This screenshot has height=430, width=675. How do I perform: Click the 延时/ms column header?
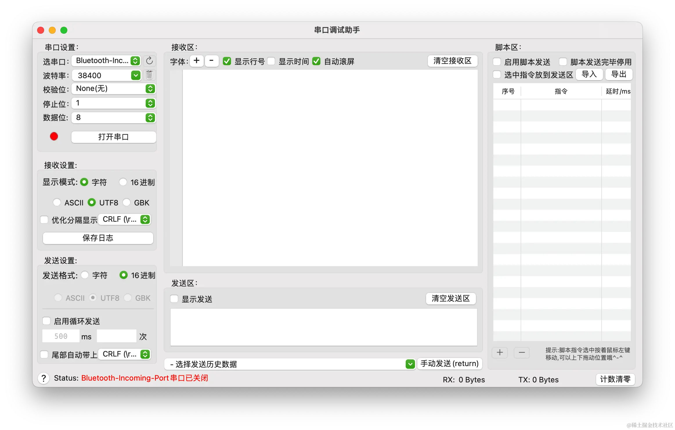coord(618,92)
